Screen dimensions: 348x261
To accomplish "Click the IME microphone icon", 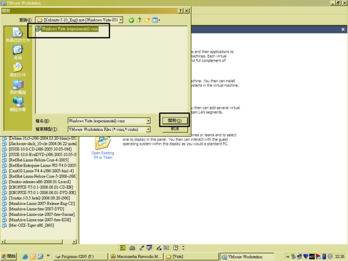I will [141, 248].
